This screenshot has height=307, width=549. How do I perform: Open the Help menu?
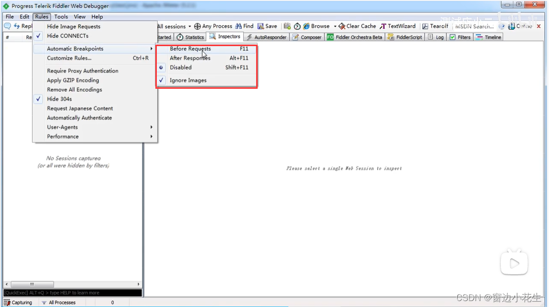[x=97, y=16]
